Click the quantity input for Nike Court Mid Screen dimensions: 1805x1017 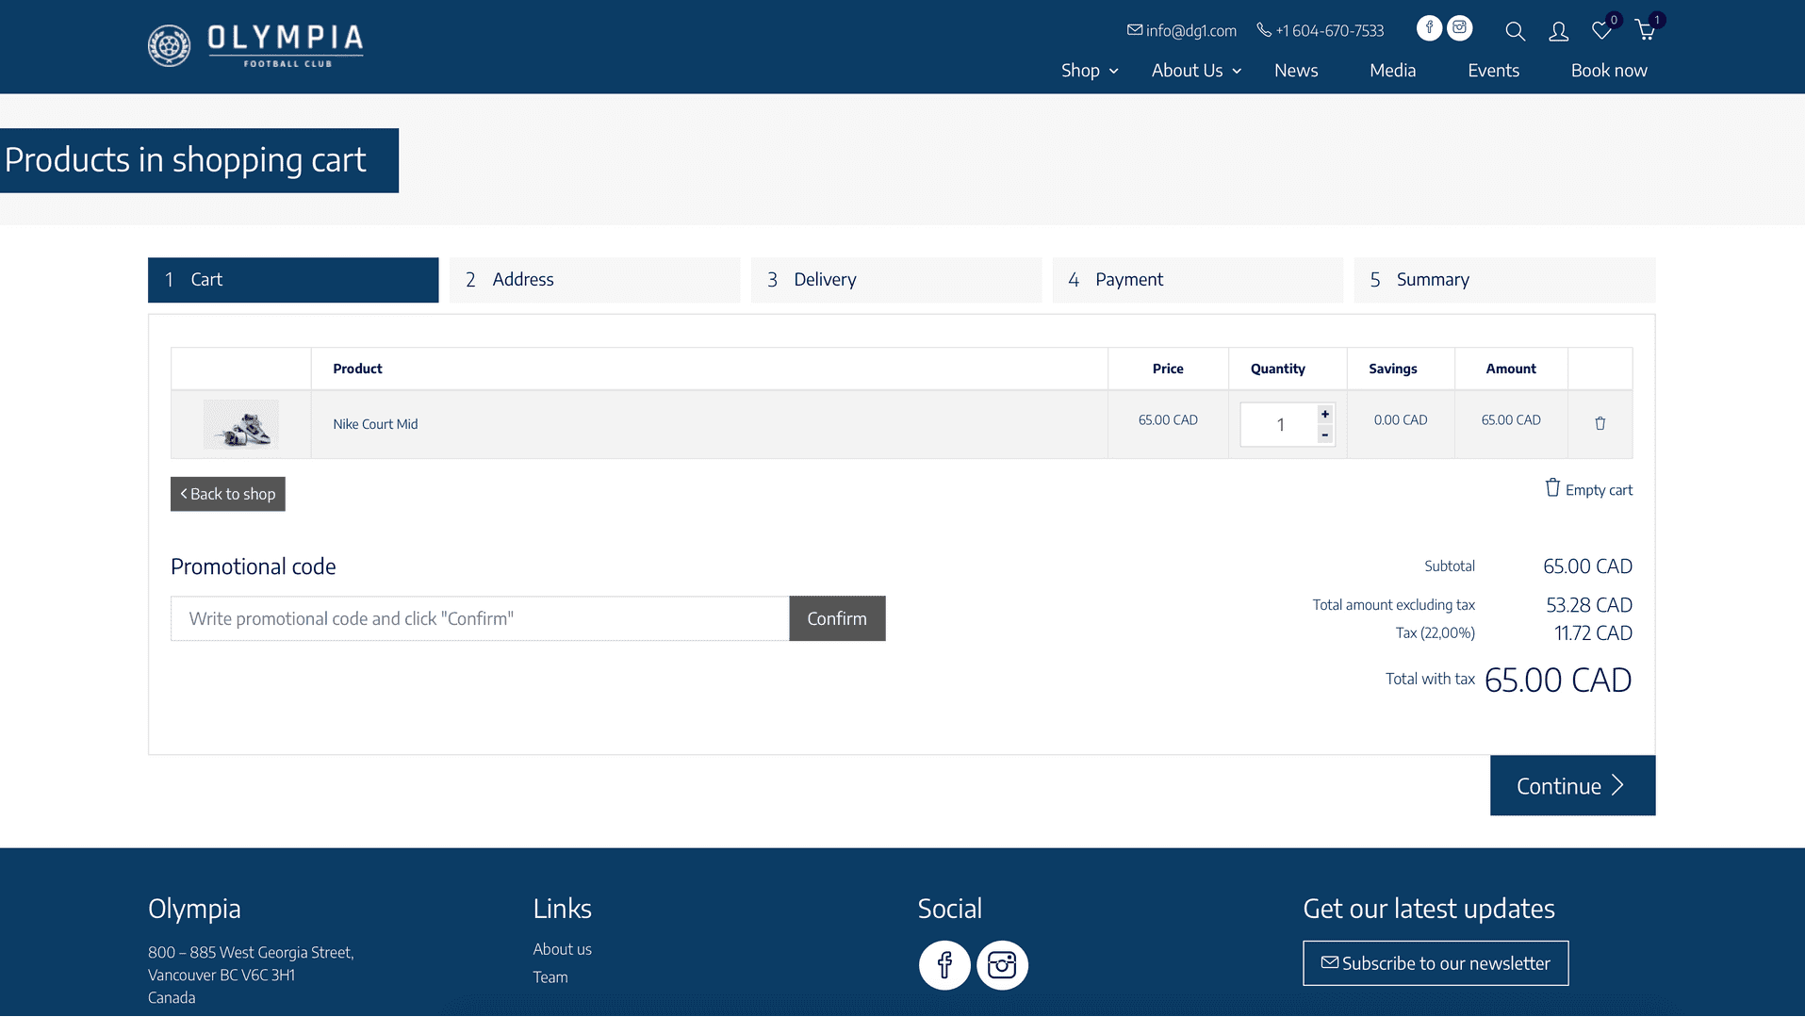(1279, 424)
